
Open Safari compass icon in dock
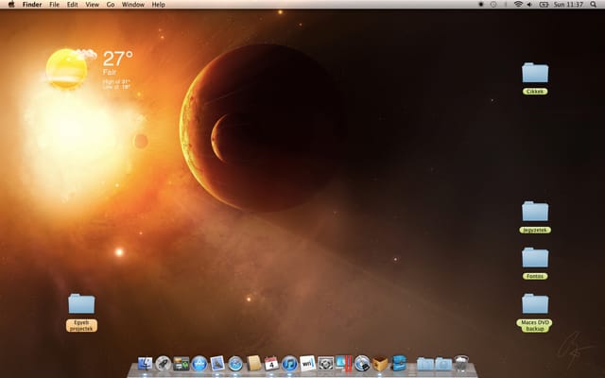coord(235,364)
